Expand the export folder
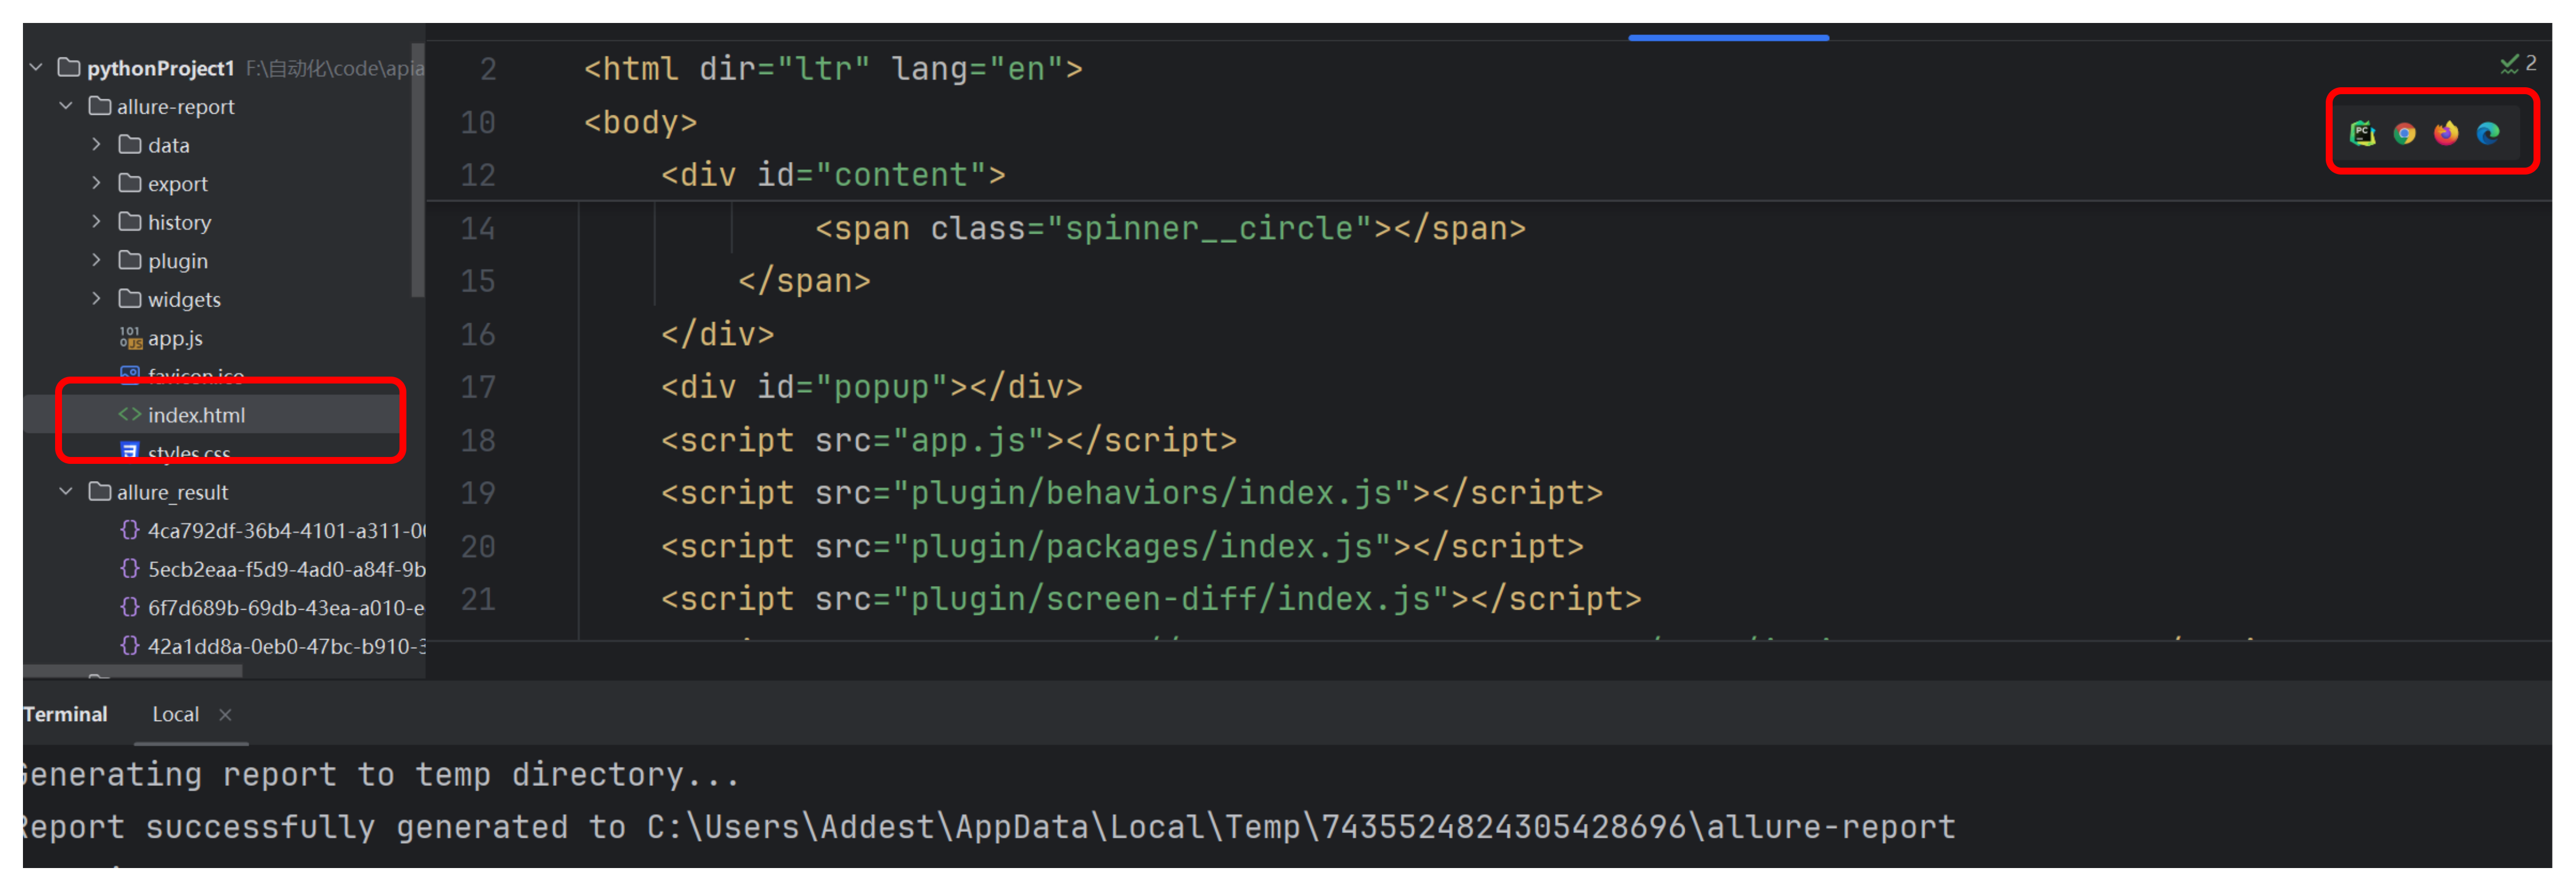 (x=96, y=183)
